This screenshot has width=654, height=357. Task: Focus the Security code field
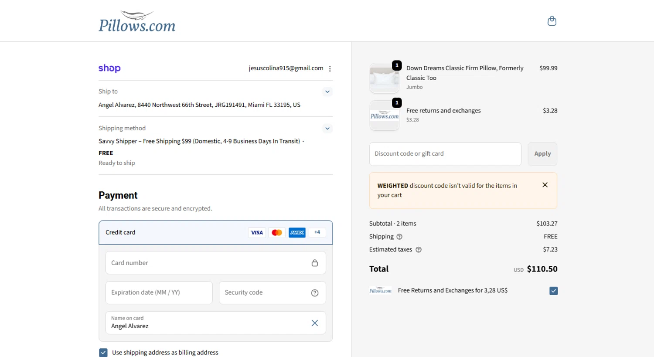point(272,292)
